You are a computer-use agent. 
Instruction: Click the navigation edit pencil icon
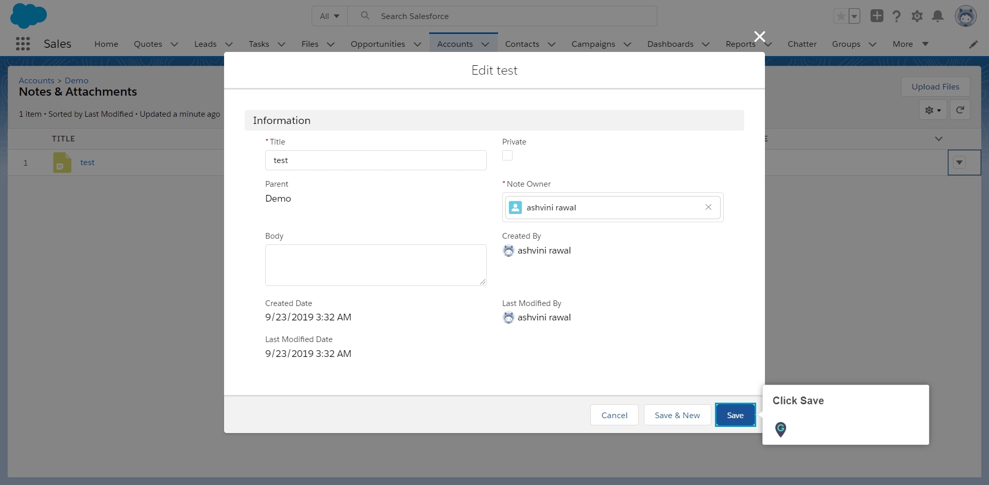coord(974,44)
